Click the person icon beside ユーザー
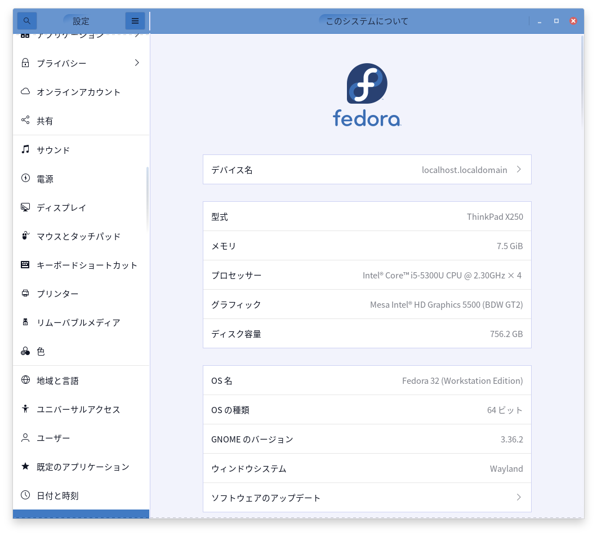597x536 pixels. pos(25,438)
